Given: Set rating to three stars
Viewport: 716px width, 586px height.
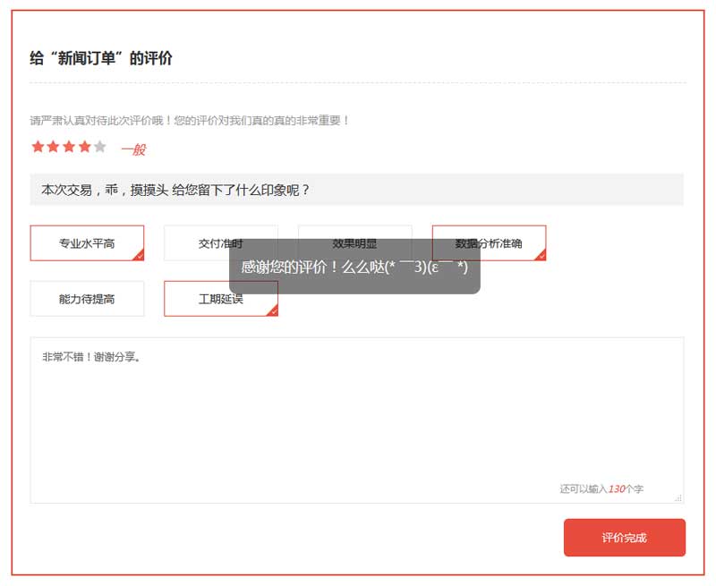Looking at the screenshot, I should tap(69, 147).
